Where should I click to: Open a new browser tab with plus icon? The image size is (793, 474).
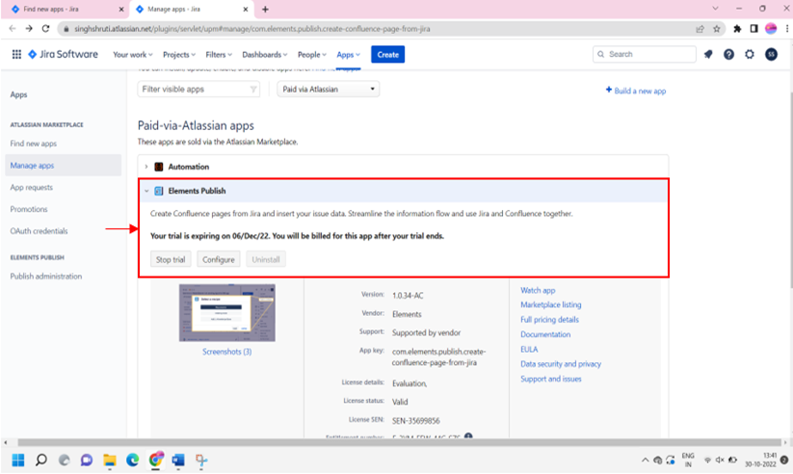[x=265, y=9]
